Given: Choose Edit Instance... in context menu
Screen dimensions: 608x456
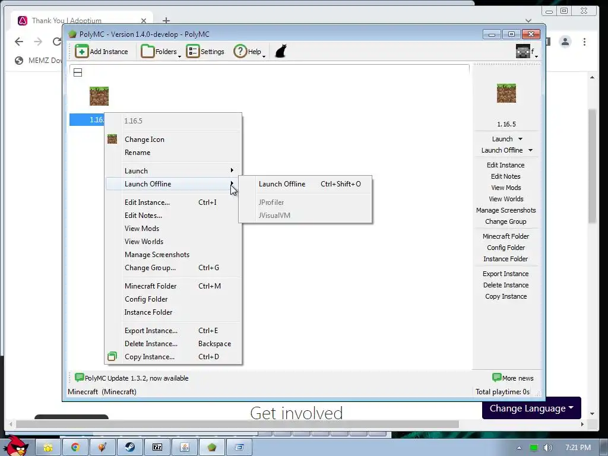Looking at the screenshot, I should (x=173, y=202).
